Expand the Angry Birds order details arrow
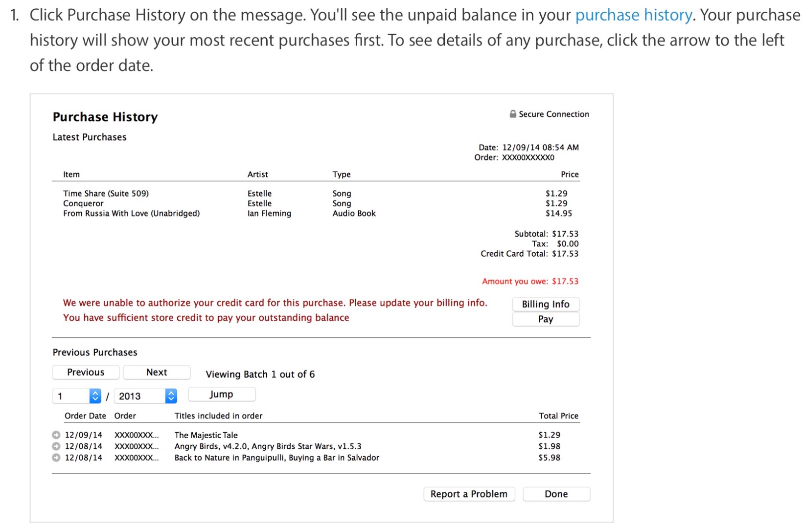Screen dimensions: 804x528 coord(56,446)
